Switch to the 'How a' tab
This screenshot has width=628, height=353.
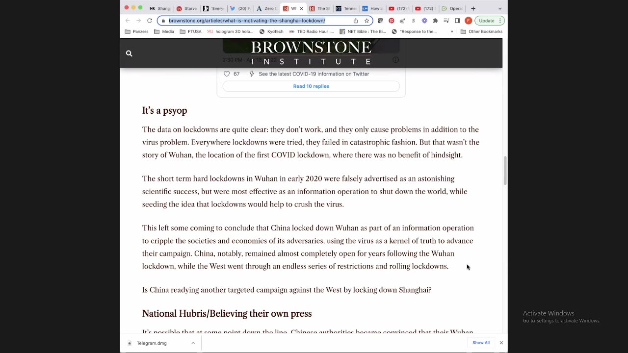372,8
